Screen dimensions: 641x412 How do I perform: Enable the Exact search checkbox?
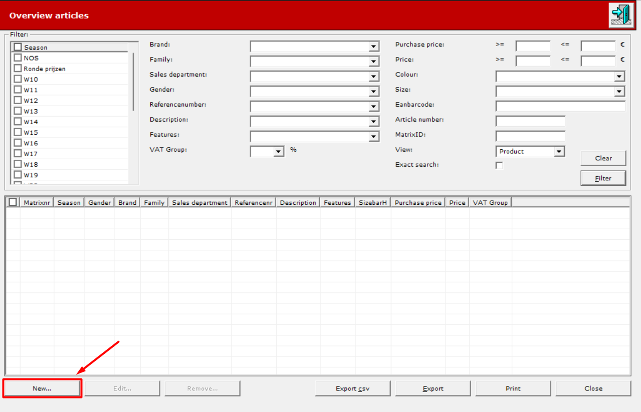point(499,165)
